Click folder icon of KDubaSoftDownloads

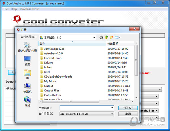pyautogui.click(x=42, y=77)
